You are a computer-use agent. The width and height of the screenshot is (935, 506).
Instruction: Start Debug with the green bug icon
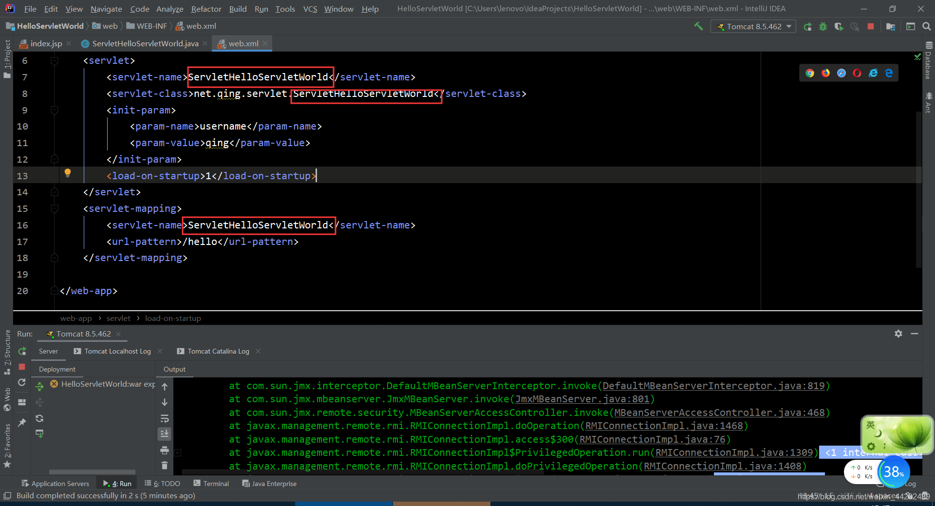pyautogui.click(x=823, y=27)
